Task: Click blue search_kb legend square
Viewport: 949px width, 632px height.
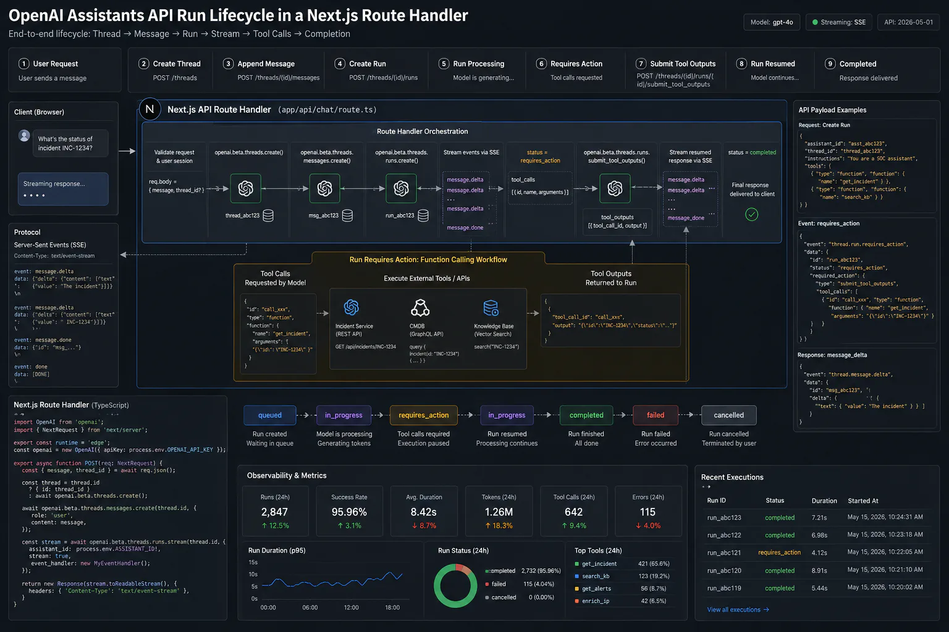Action: coord(576,576)
